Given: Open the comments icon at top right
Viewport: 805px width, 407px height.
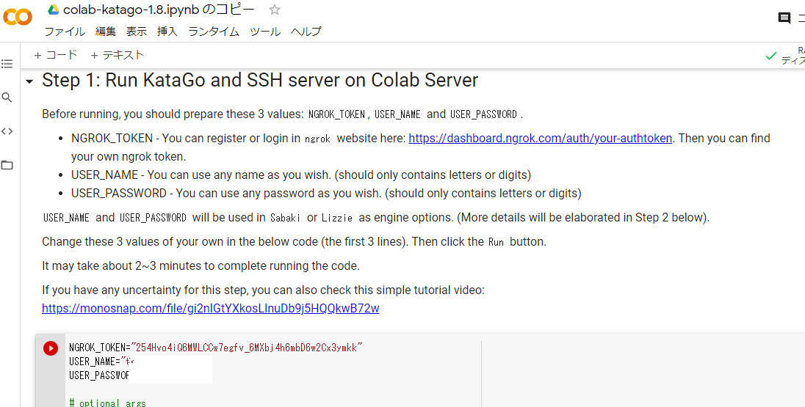Looking at the screenshot, I should (x=784, y=18).
